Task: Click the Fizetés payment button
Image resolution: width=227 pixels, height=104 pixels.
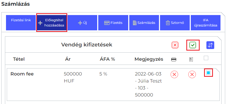Action: pos(113,23)
